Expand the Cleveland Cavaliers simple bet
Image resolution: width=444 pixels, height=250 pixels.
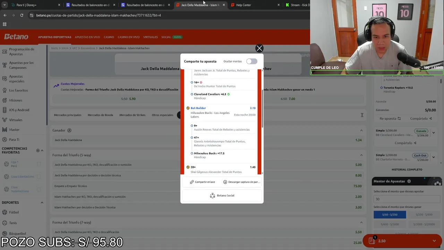click(x=433, y=133)
